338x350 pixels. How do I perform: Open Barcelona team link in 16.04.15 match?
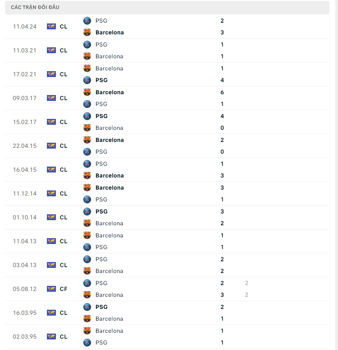click(109, 176)
